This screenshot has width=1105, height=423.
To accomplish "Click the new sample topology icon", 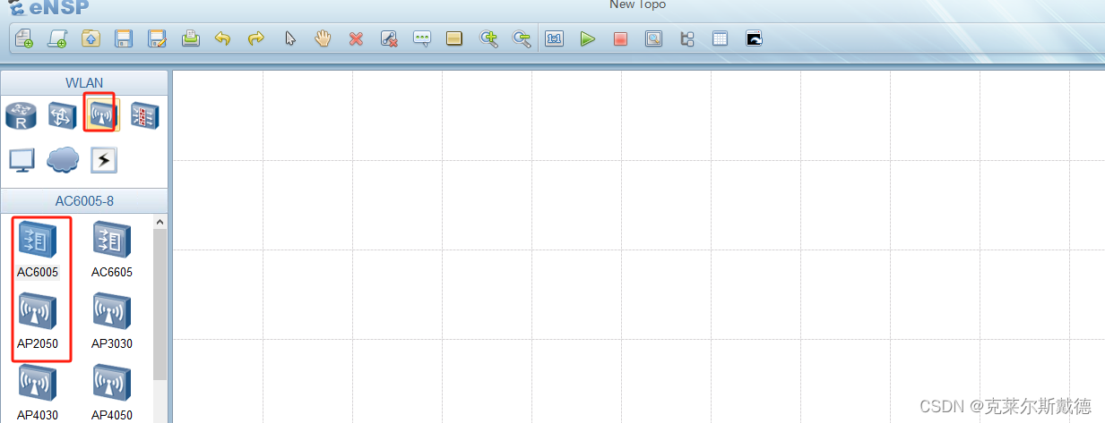I will [x=57, y=38].
